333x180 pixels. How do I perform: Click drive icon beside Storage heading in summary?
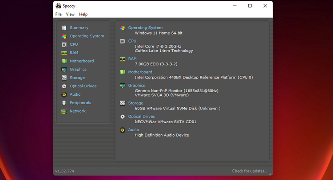point(123,103)
